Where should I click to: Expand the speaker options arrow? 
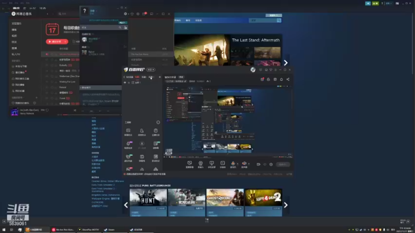(x=248, y=164)
